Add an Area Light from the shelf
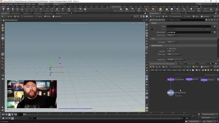This screenshot has height=123, width=219. (x=132, y=10)
